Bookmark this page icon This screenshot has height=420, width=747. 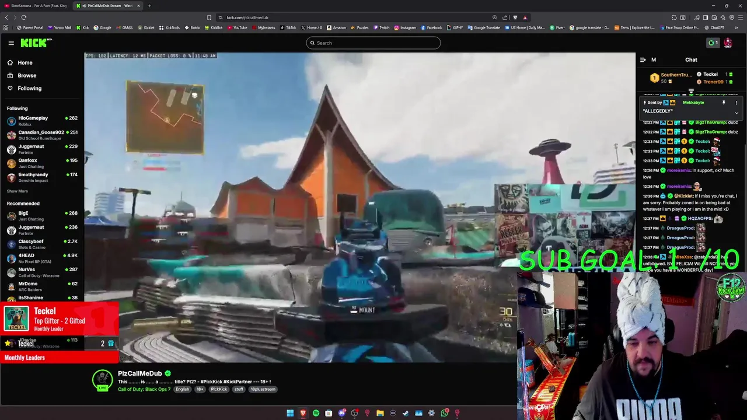(x=209, y=17)
